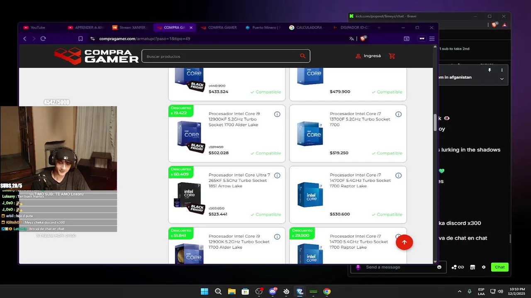Switch to the YouTube browser tab
Image resolution: width=531 pixels, height=298 pixels.
(41, 27)
